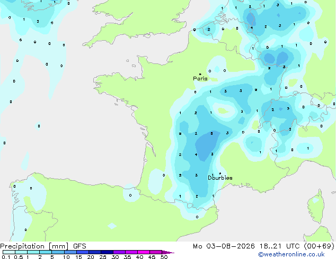This screenshot has width=336, height=259.
Task: Pick the 30–35 mm purple legend swatch
Action: [x=119, y=252]
